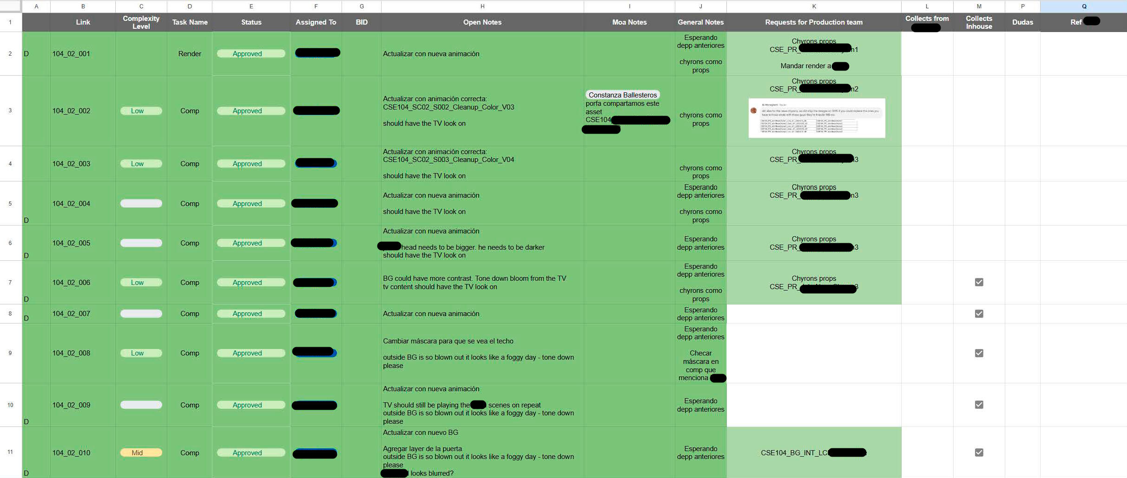Image resolution: width=1127 pixels, height=478 pixels.
Task: Select the row 9 header
Action: tap(10, 353)
